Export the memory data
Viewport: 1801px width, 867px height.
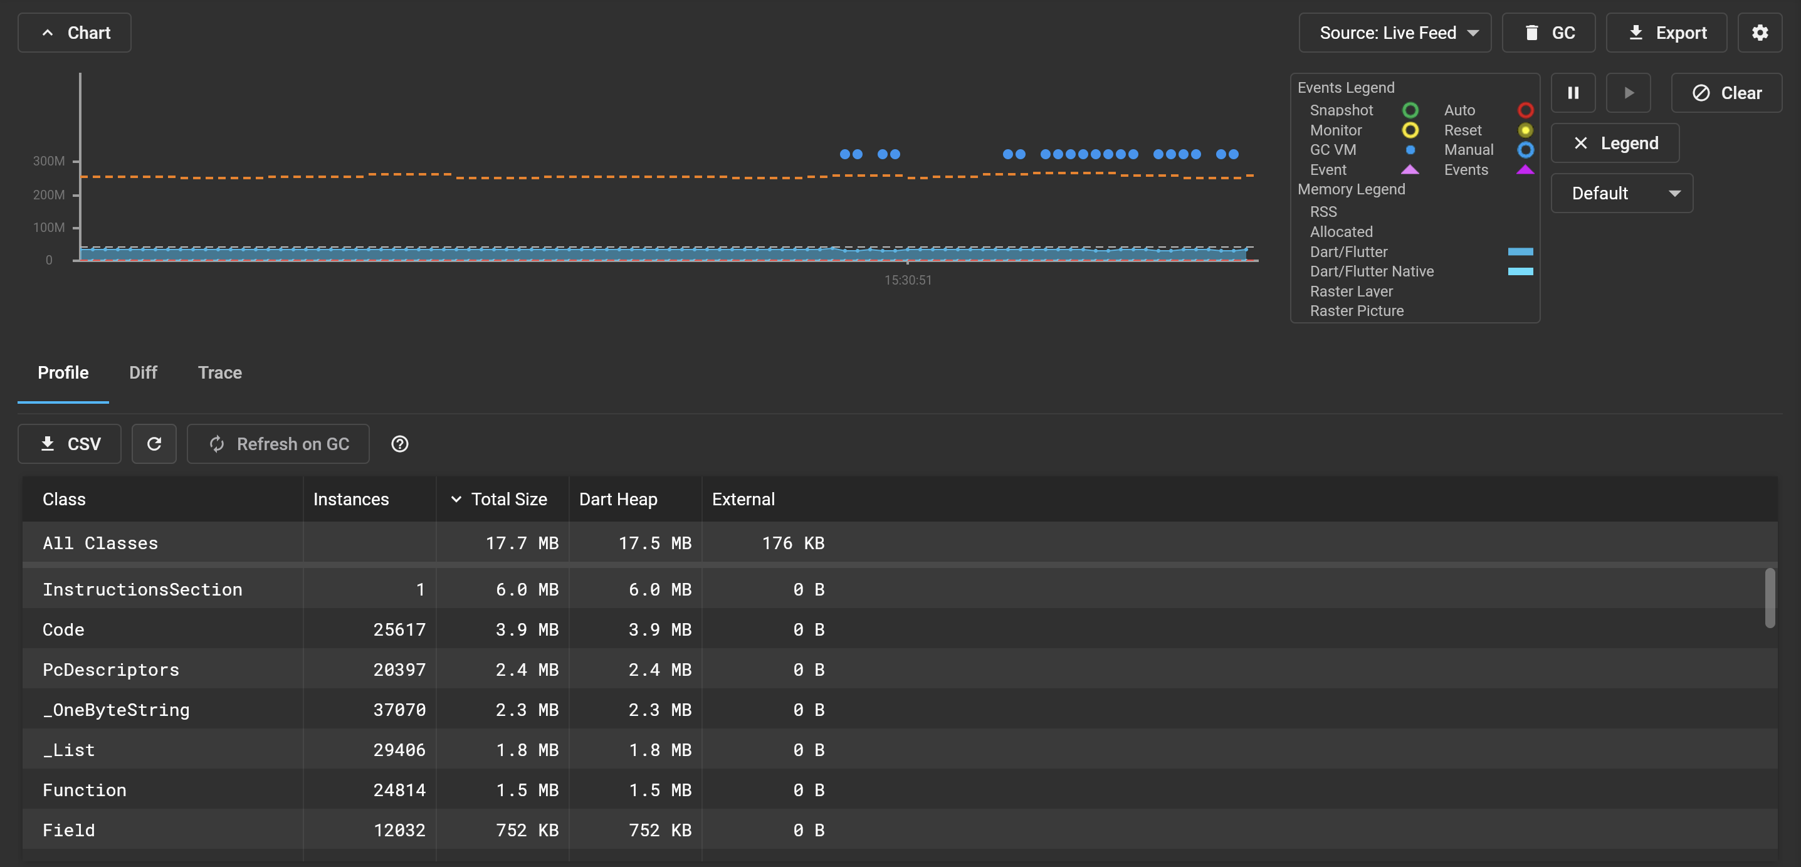pyautogui.click(x=1666, y=33)
